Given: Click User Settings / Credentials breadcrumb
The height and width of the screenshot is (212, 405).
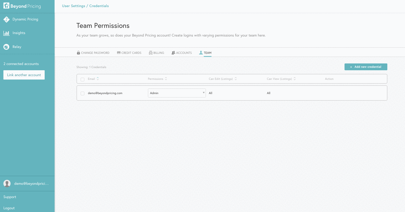Looking at the screenshot, I should 85,6.
